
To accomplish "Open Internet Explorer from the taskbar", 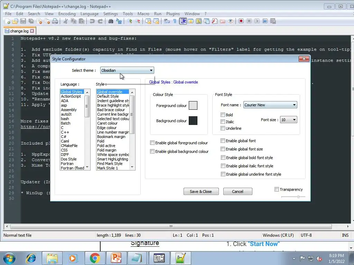I will (x=31, y=258).
